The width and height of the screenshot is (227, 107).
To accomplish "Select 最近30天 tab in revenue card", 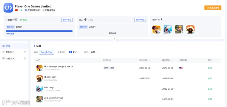I will 83,27.
